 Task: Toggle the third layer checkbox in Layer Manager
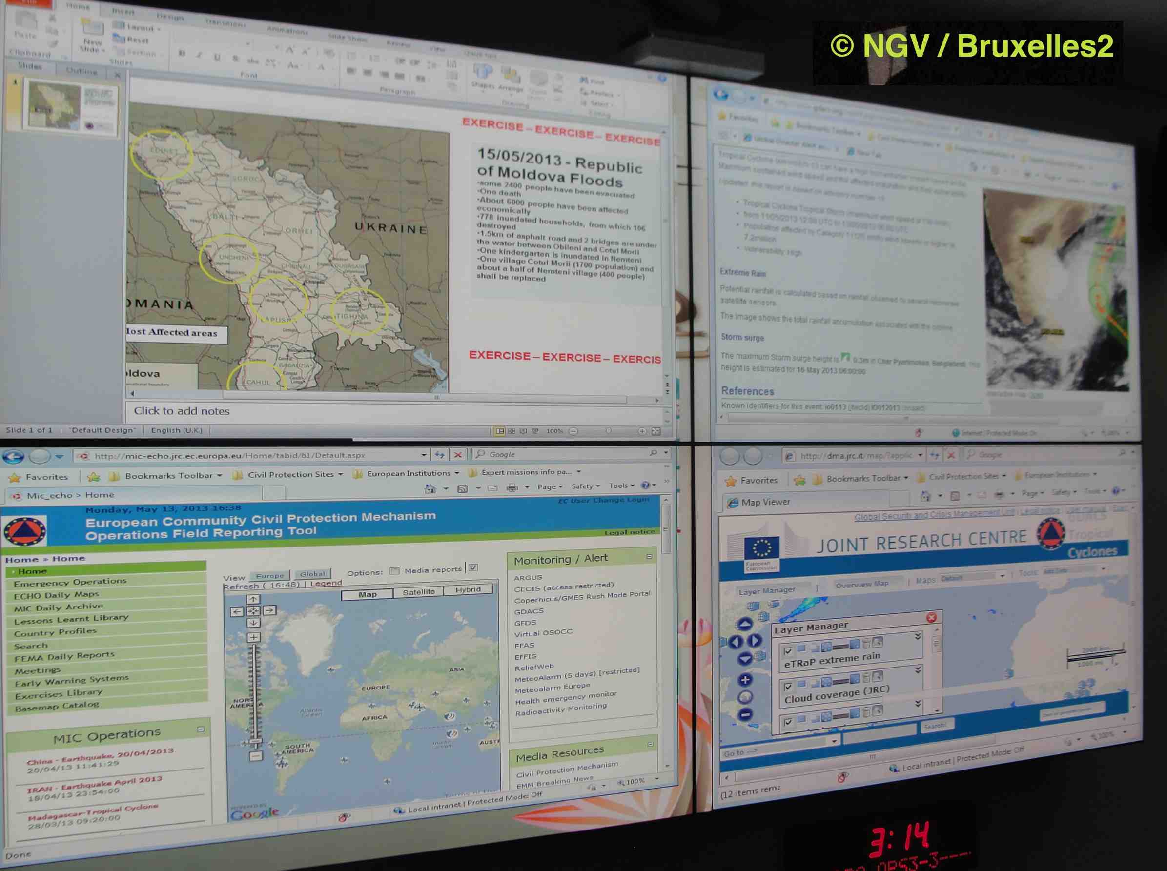[788, 722]
